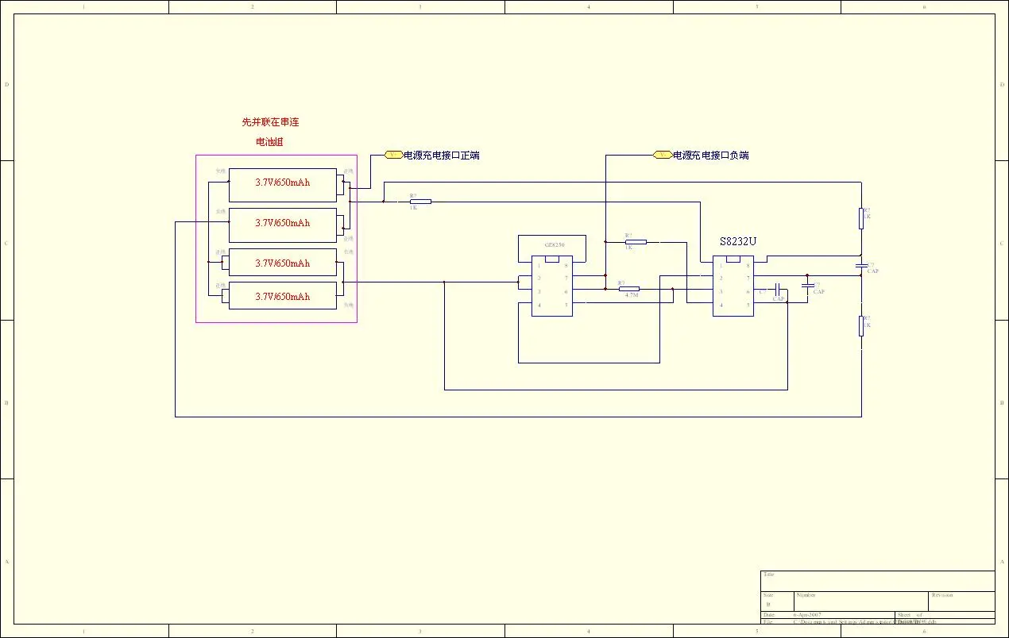This screenshot has height=638, width=1009.
Task: Select the GD8250 chip body
Action: pos(552,286)
